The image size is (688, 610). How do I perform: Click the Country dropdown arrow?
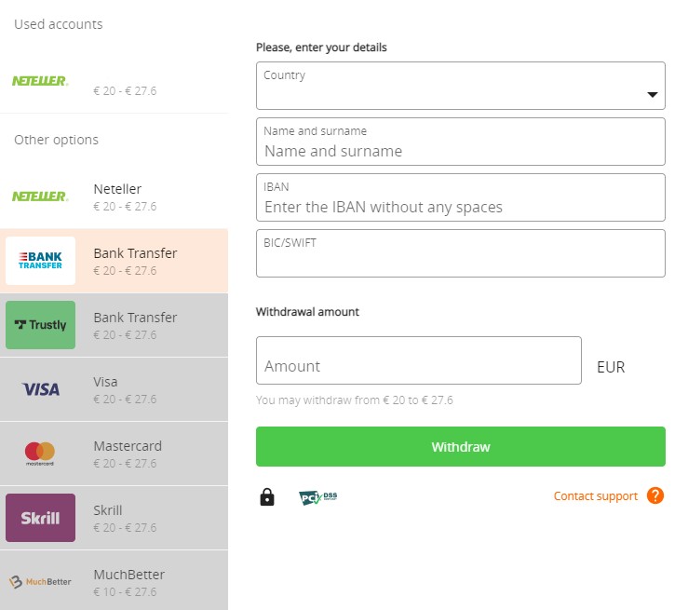click(x=653, y=95)
